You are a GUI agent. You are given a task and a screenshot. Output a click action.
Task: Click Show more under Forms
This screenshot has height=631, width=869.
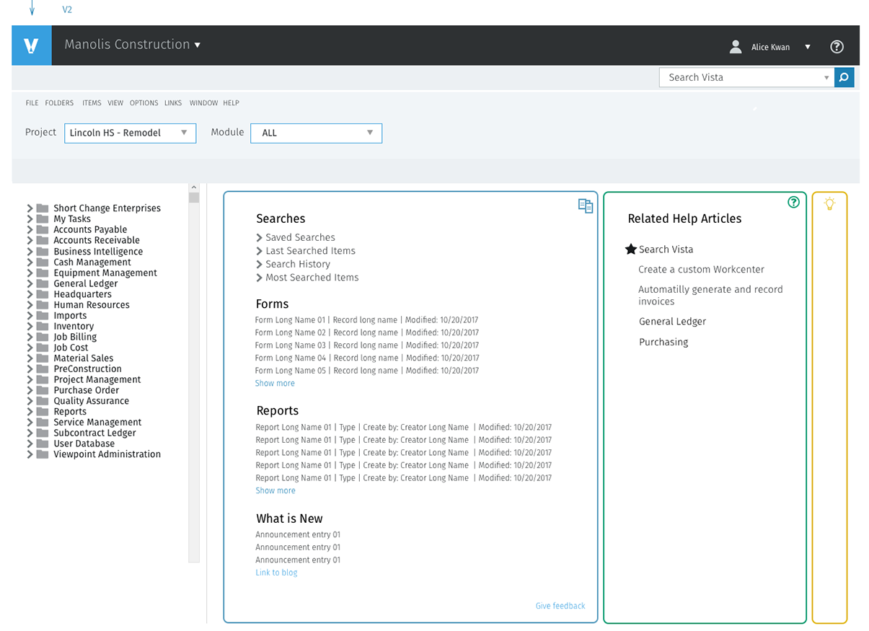[x=275, y=384]
